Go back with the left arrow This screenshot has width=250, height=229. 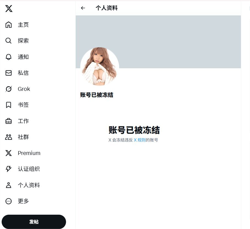pyautogui.click(x=83, y=8)
